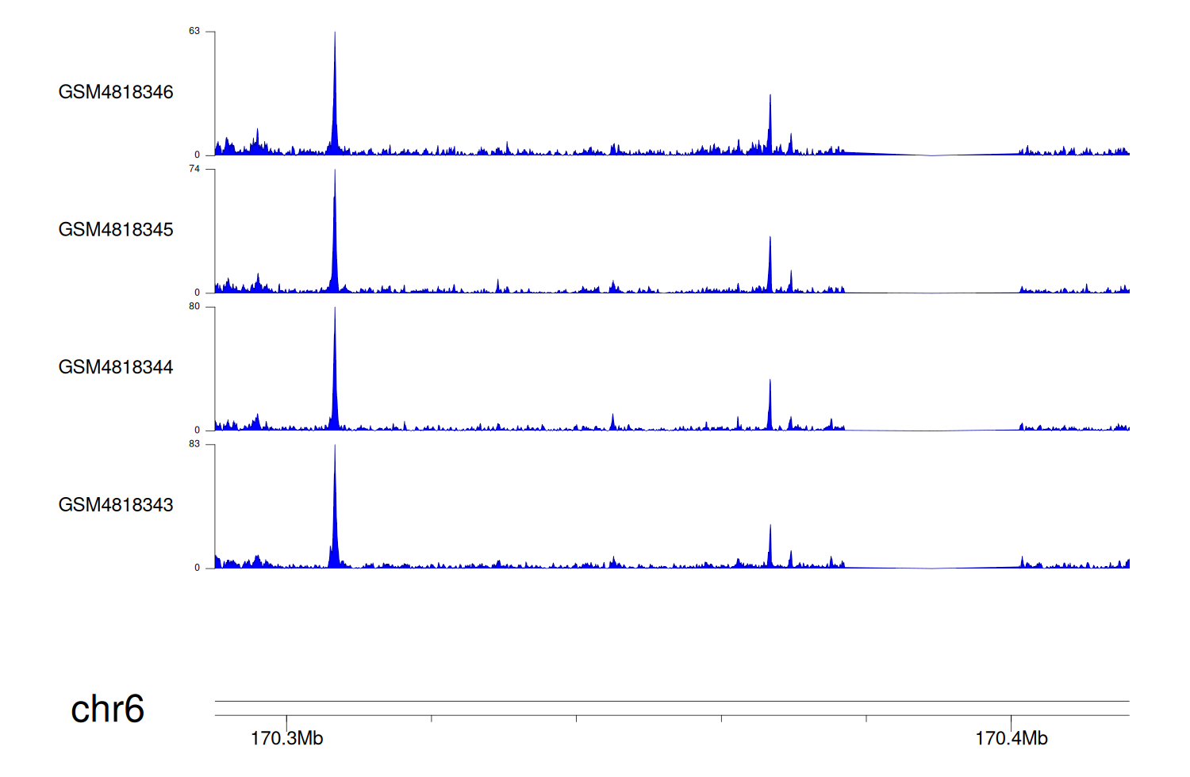This screenshot has height=777, width=1190.
Task: Click the y-axis maximum value 74
Action: (194, 169)
